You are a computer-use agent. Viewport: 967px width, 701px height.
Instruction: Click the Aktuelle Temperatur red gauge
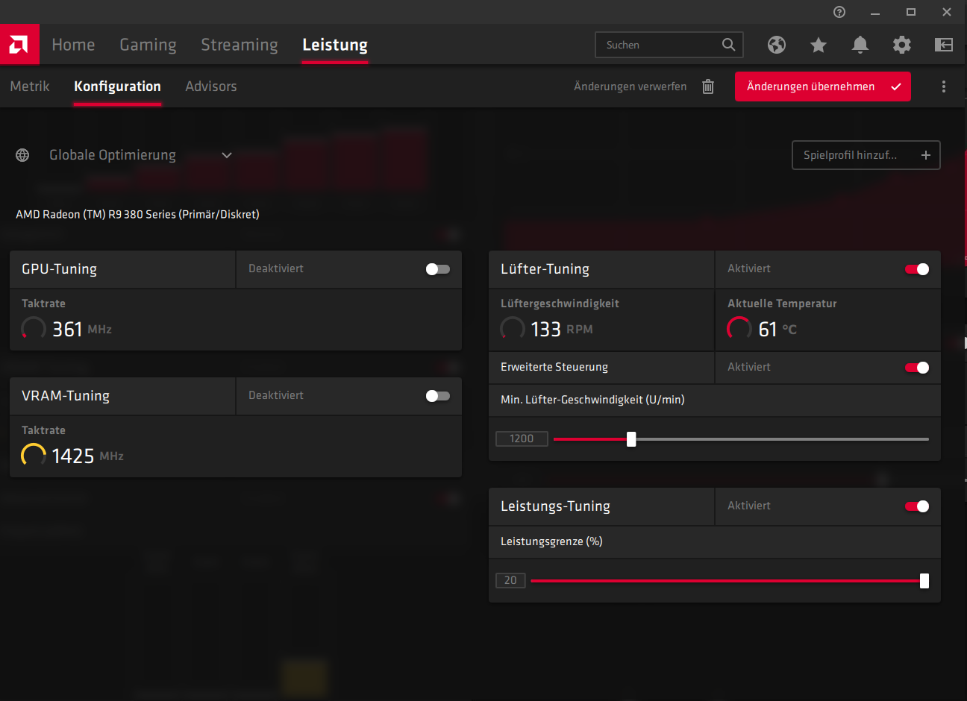click(x=739, y=329)
